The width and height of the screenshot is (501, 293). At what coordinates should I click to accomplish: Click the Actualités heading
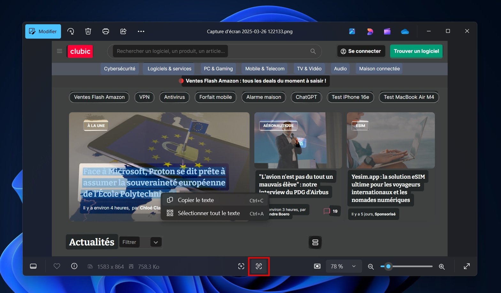point(92,242)
